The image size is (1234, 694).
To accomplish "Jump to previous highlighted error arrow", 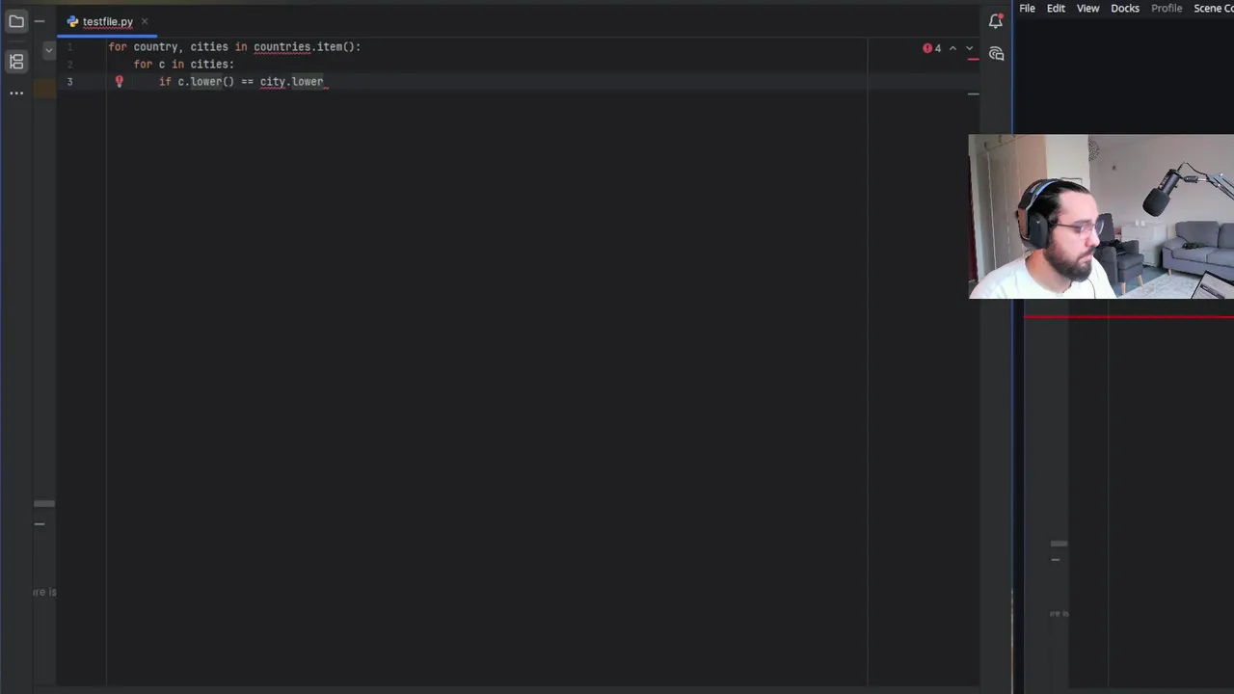I will point(953,48).
